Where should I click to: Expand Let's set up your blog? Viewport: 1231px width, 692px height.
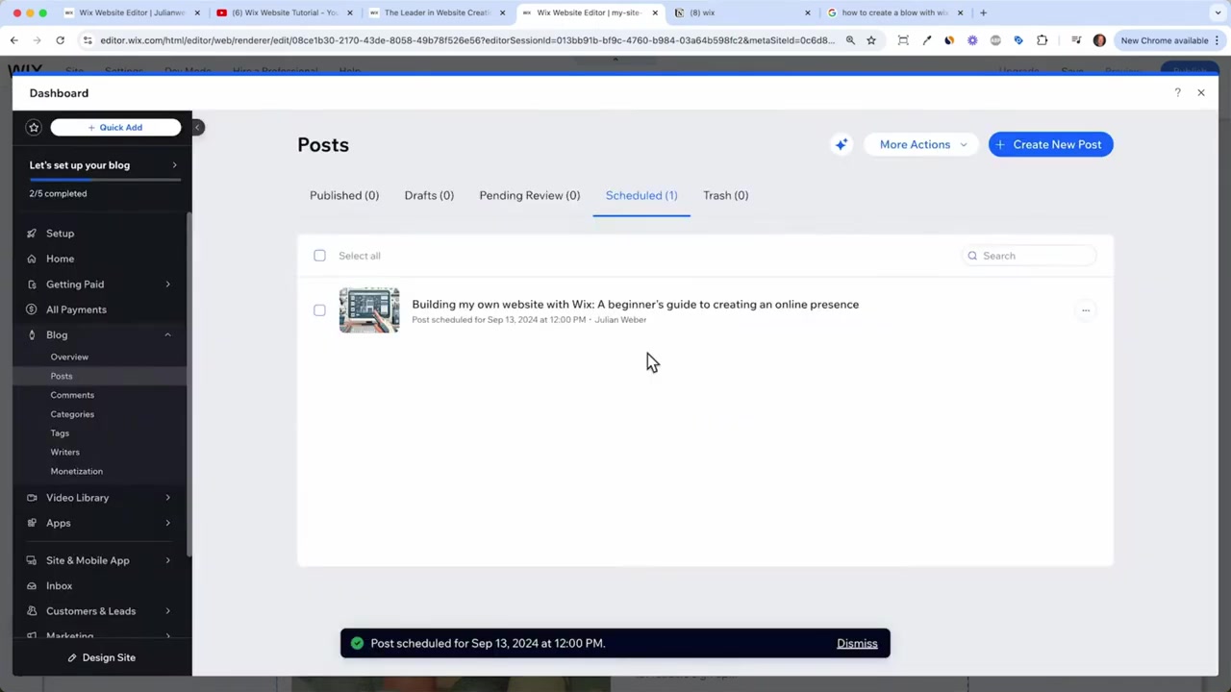coord(174,165)
